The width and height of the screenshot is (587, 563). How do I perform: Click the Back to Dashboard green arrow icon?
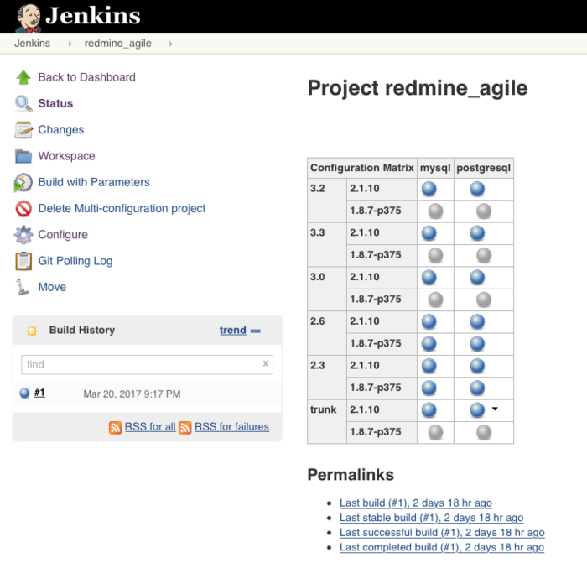[23, 77]
